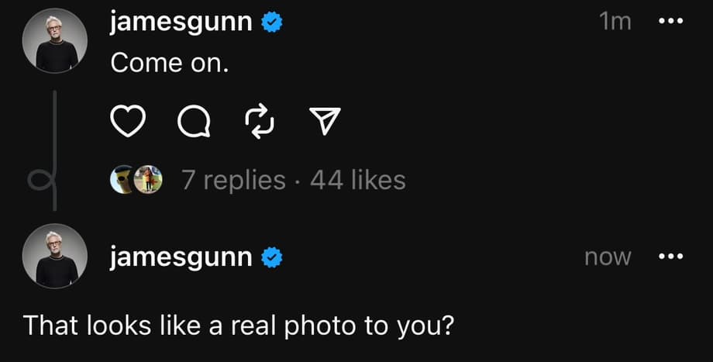Image resolution: width=713 pixels, height=362 pixels.
Task: Click the "1m" timestamp
Action: 615,22
